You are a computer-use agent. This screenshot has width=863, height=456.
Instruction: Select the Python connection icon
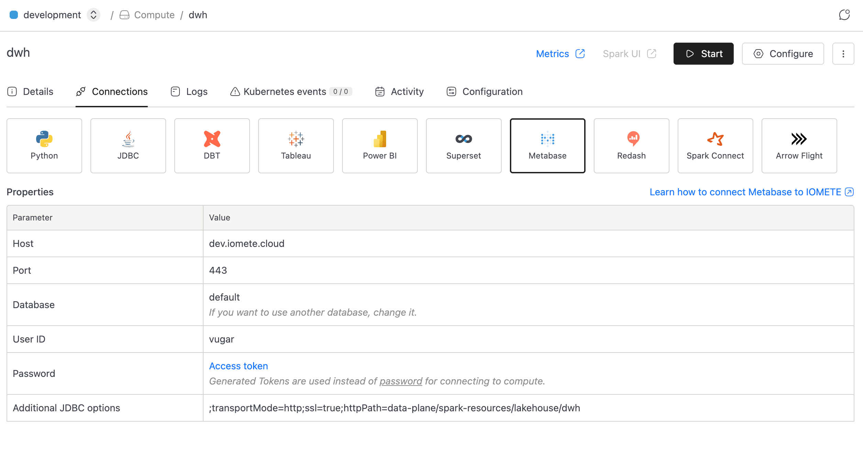pyautogui.click(x=44, y=139)
